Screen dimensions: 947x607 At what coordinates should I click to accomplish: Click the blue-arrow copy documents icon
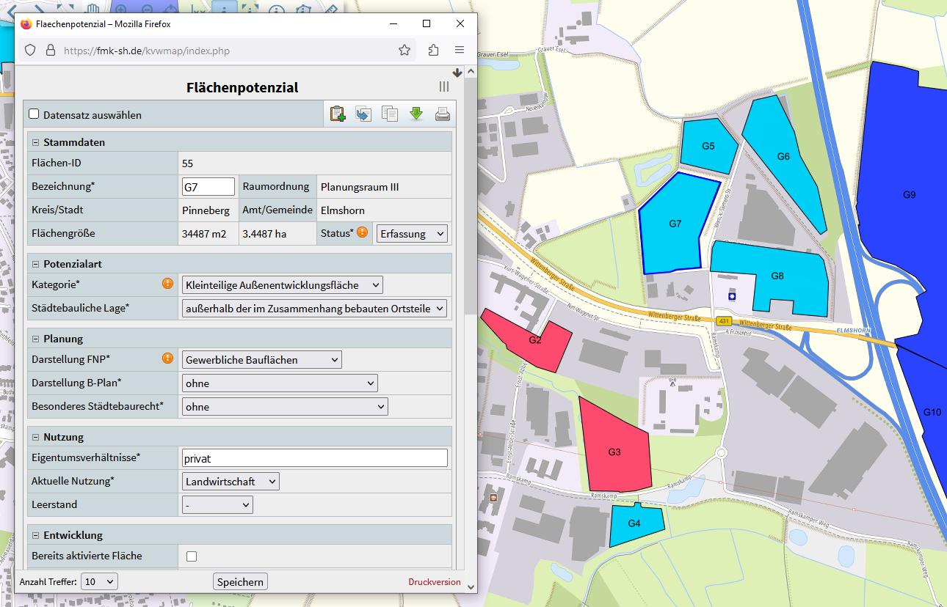[x=363, y=114]
